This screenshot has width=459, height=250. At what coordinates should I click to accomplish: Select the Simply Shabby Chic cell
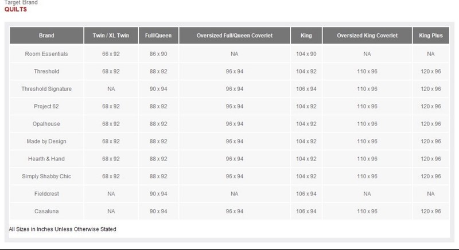pos(46,176)
